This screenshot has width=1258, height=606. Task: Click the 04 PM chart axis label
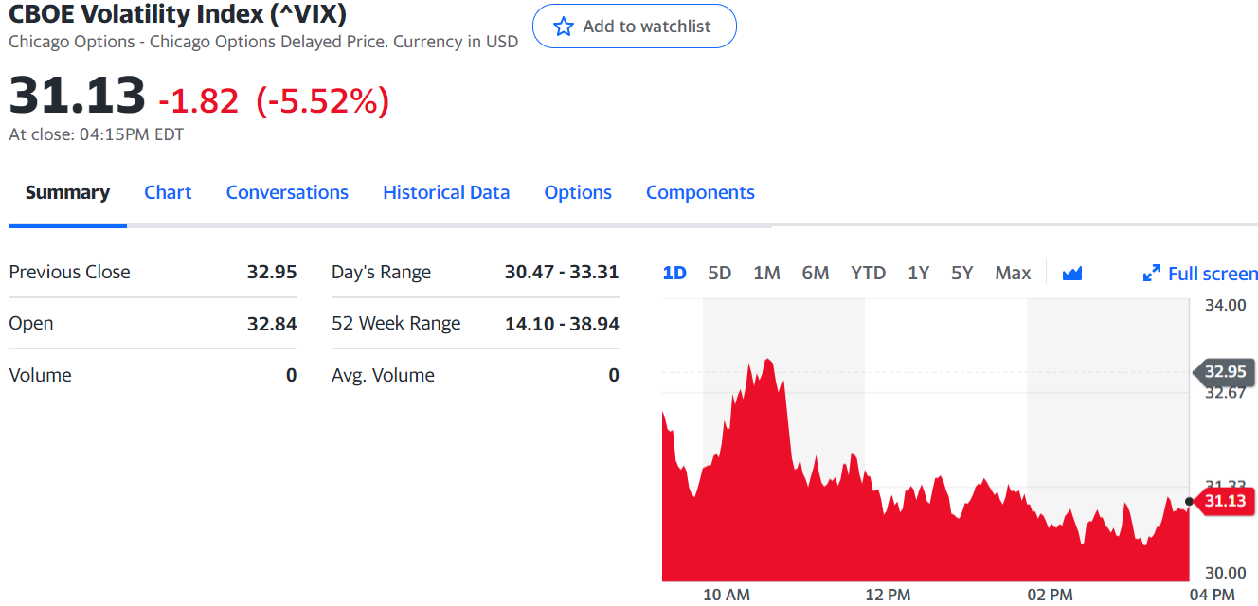point(1212,595)
